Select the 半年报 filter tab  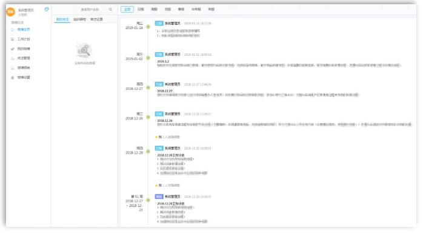click(x=196, y=10)
